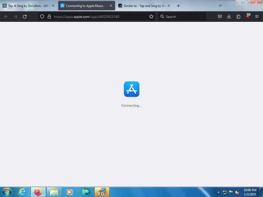Close the Connecting to Apple Music tab
Screen dimensions: 263x197
111,6
